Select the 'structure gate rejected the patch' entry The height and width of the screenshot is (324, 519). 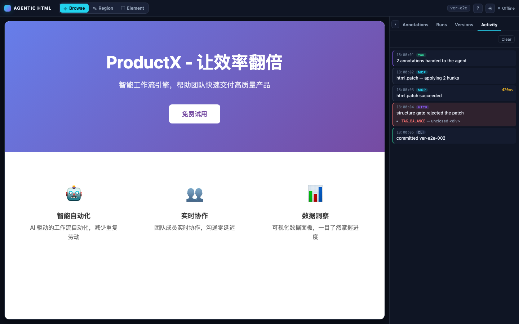click(x=454, y=114)
